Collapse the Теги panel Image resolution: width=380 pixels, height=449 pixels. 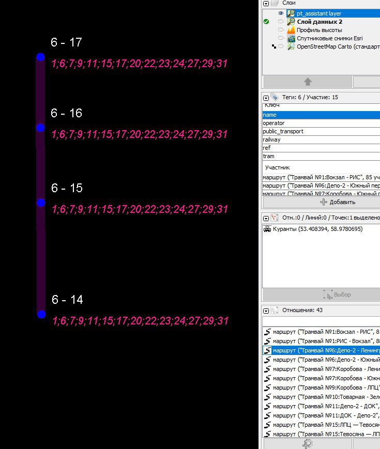click(266, 97)
